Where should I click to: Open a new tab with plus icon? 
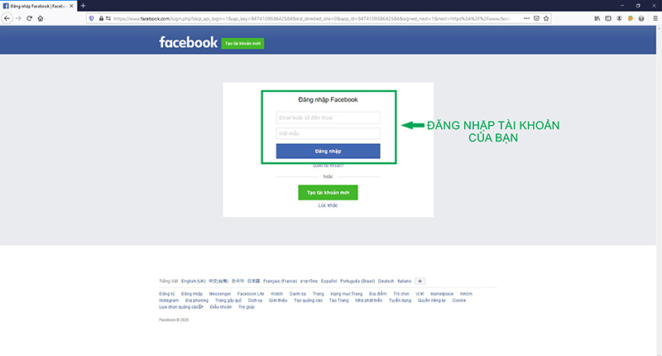click(x=84, y=6)
